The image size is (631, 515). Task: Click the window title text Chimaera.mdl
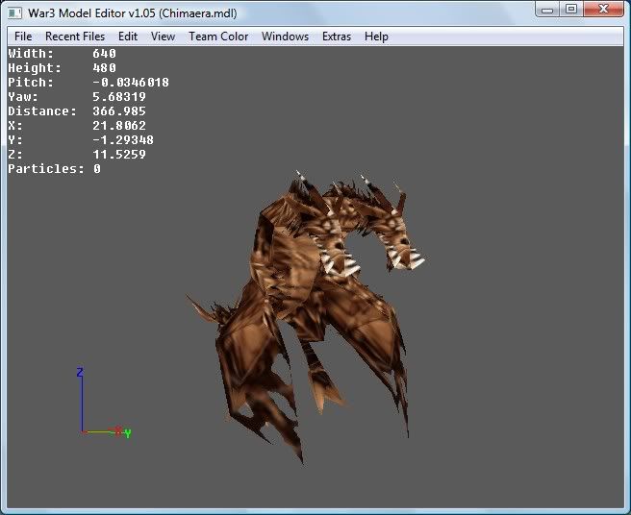[x=197, y=13]
